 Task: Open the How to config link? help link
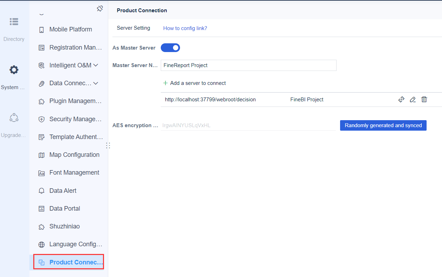coord(185,28)
